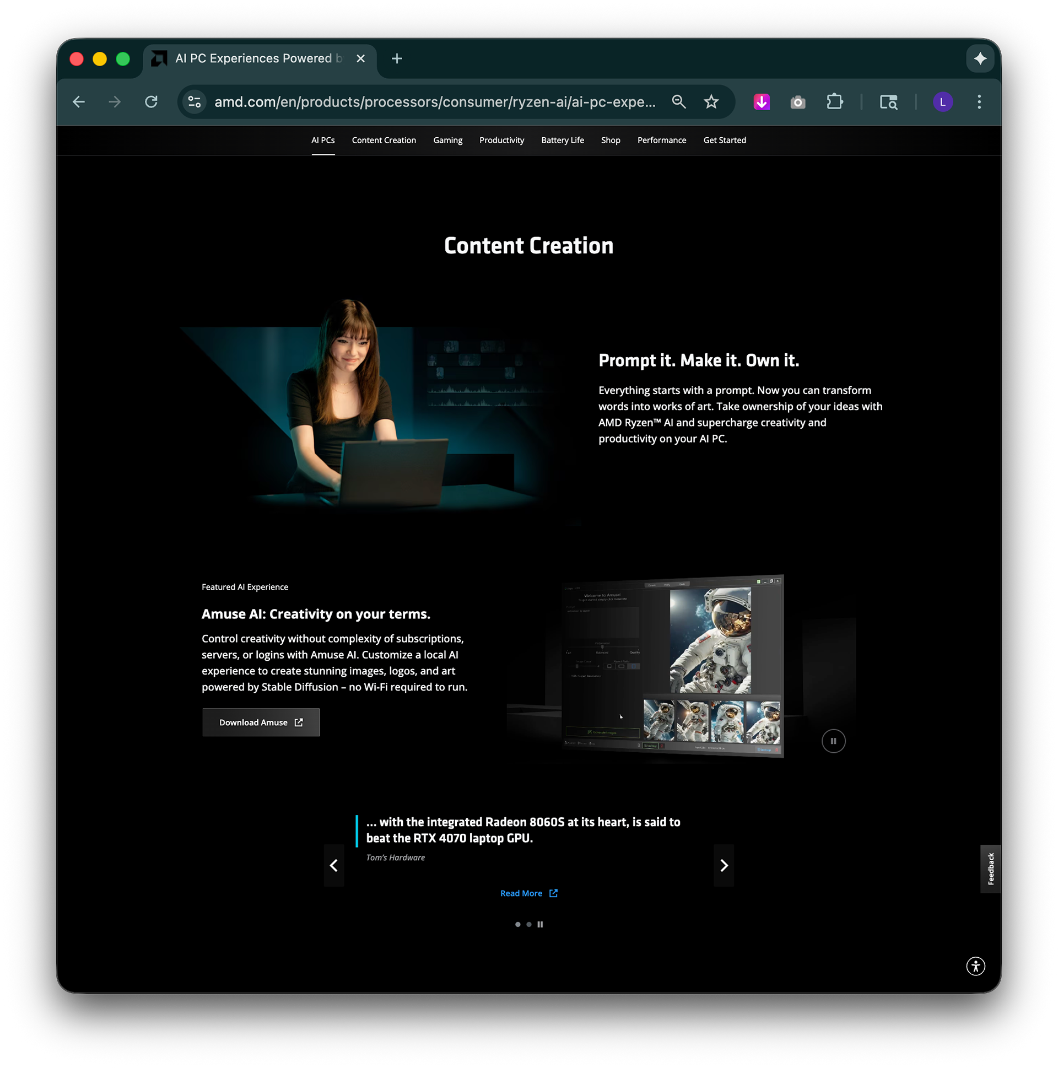Image resolution: width=1058 pixels, height=1068 pixels.
Task: Pause the Amuse AI video
Action: pos(833,741)
